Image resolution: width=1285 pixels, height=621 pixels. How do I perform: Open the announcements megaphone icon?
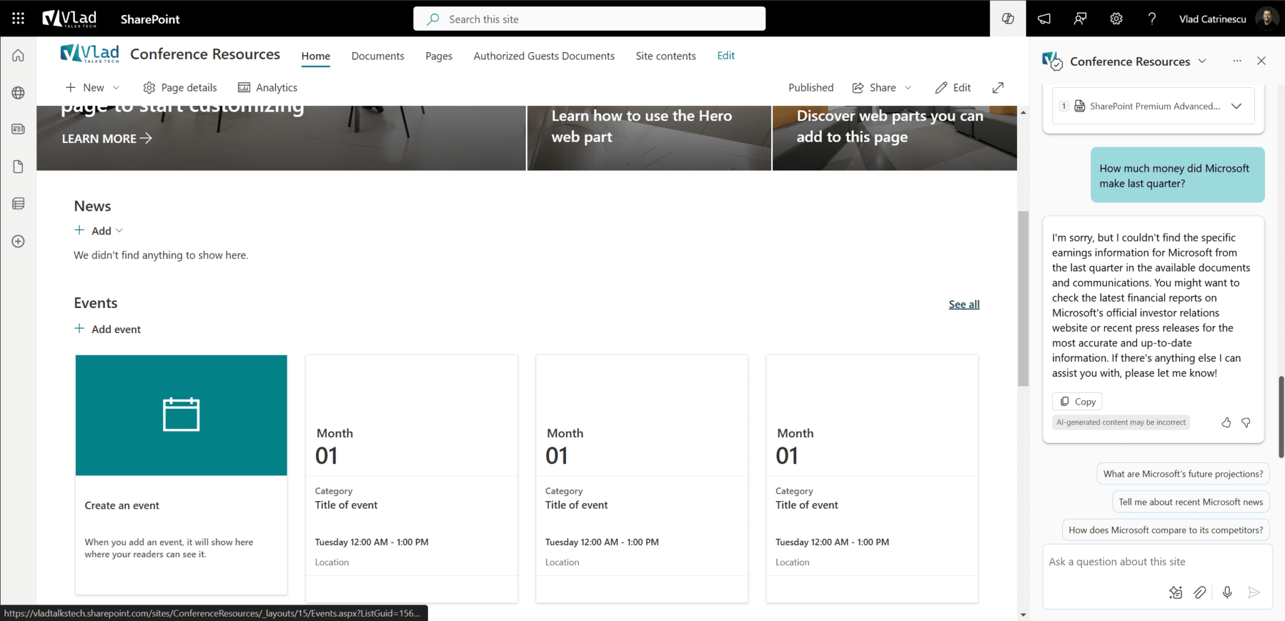(x=1043, y=18)
